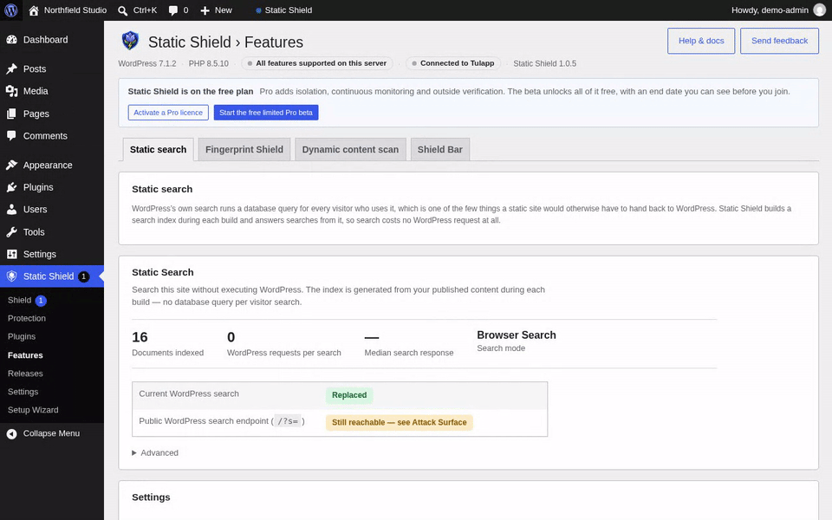Click the Help & docs button
The height and width of the screenshot is (520, 832).
point(701,41)
